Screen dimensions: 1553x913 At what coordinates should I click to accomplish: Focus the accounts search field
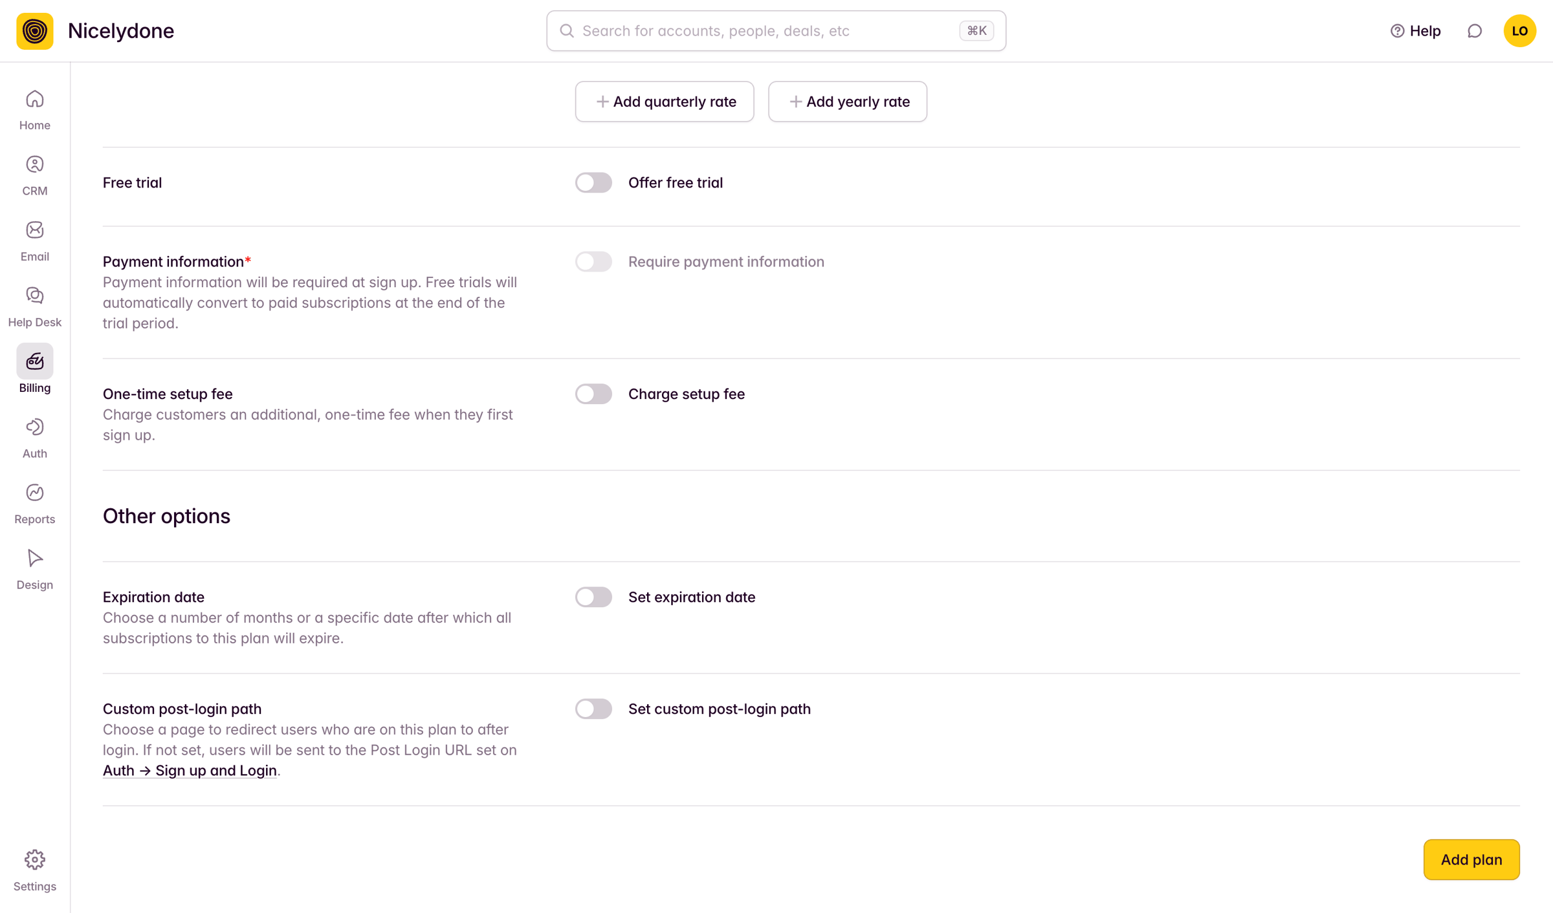pyautogui.click(x=776, y=31)
